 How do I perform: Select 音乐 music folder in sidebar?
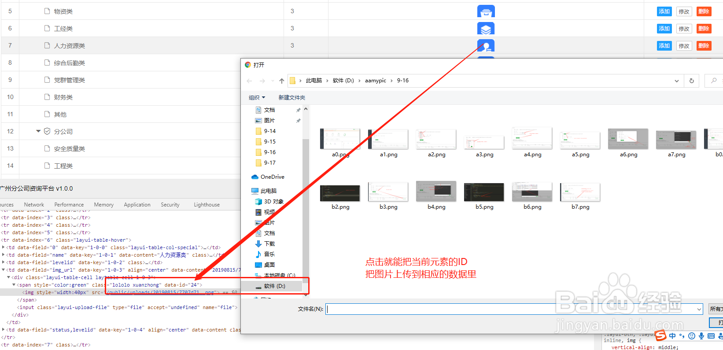265,254
